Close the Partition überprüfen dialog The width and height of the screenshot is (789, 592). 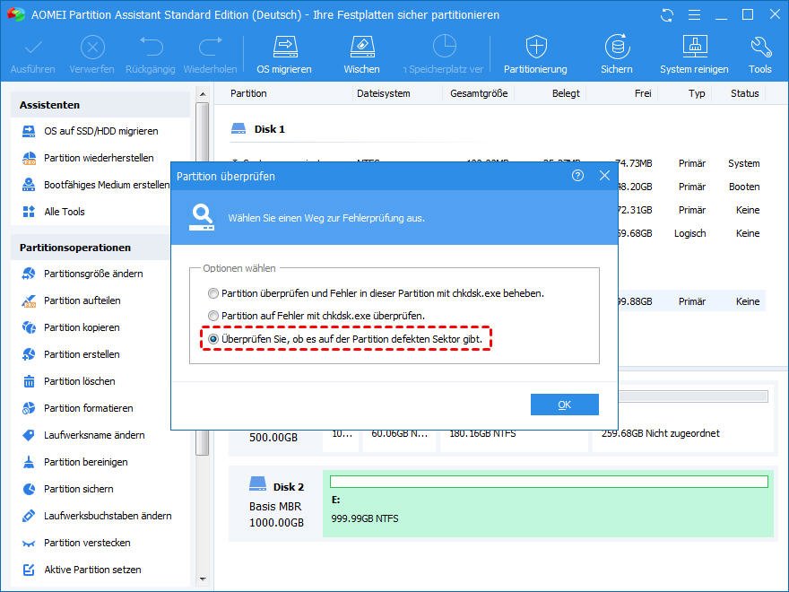coord(604,176)
